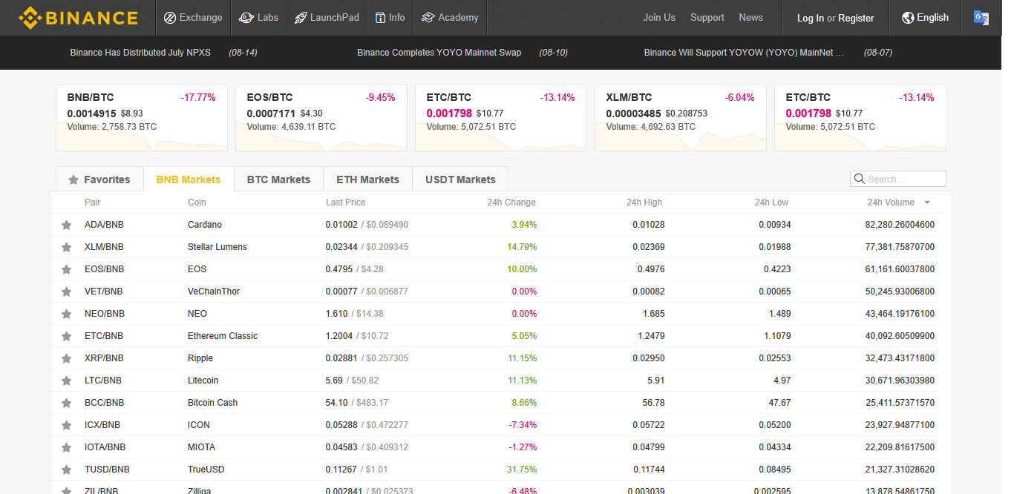Click the TrueUSD coin name
The image size is (1014, 494).
[206, 470]
